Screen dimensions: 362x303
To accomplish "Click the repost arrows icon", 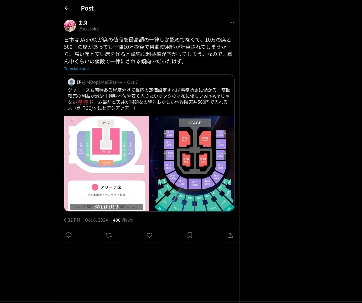I will 109,235.
